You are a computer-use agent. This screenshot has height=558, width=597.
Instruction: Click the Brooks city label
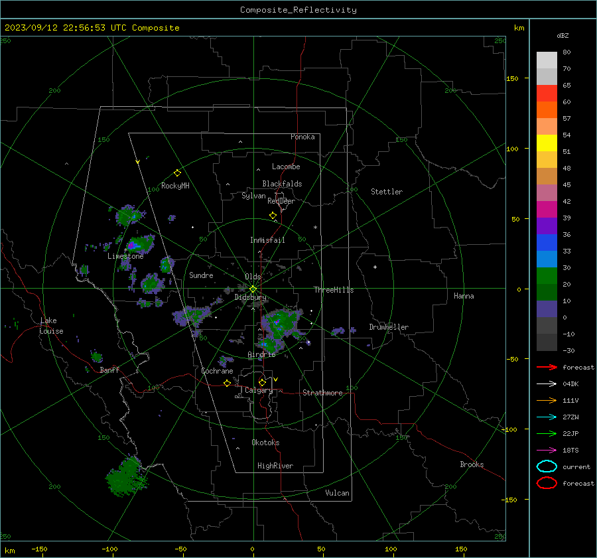pyautogui.click(x=472, y=464)
